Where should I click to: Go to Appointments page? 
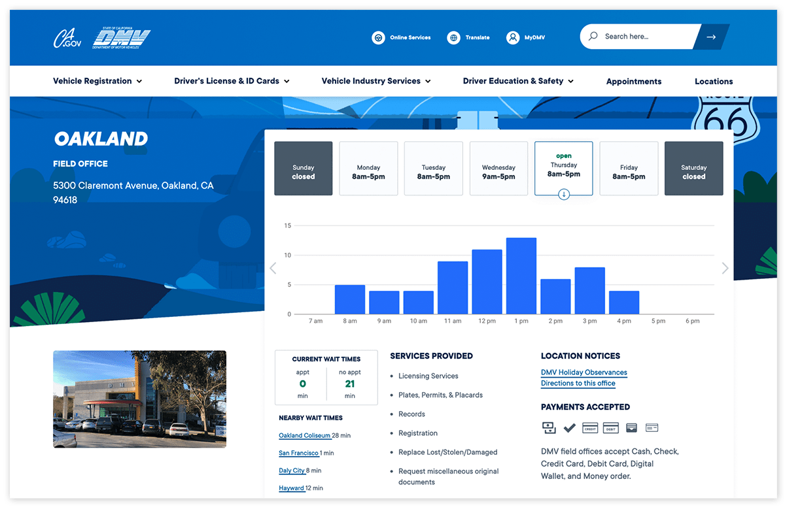point(634,82)
